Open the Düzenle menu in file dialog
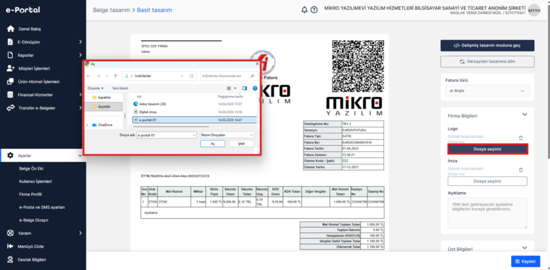The height and width of the screenshot is (270, 550). pyautogui.click(x=96, y=89)
